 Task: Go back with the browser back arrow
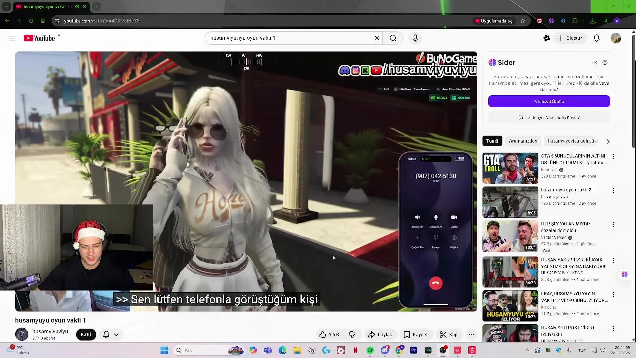pyautogui.click(x=7, y=21)
